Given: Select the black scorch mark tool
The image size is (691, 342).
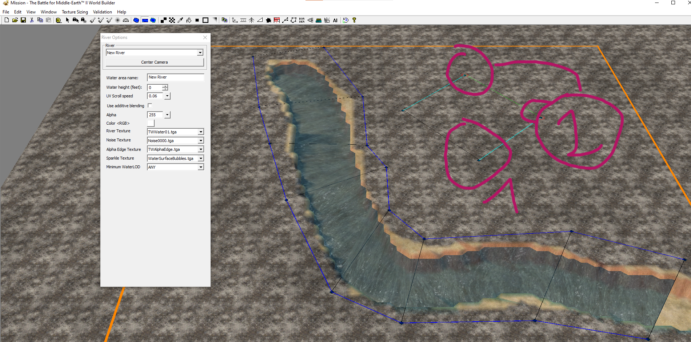Looking at the screenshot, I should [268, 20].
